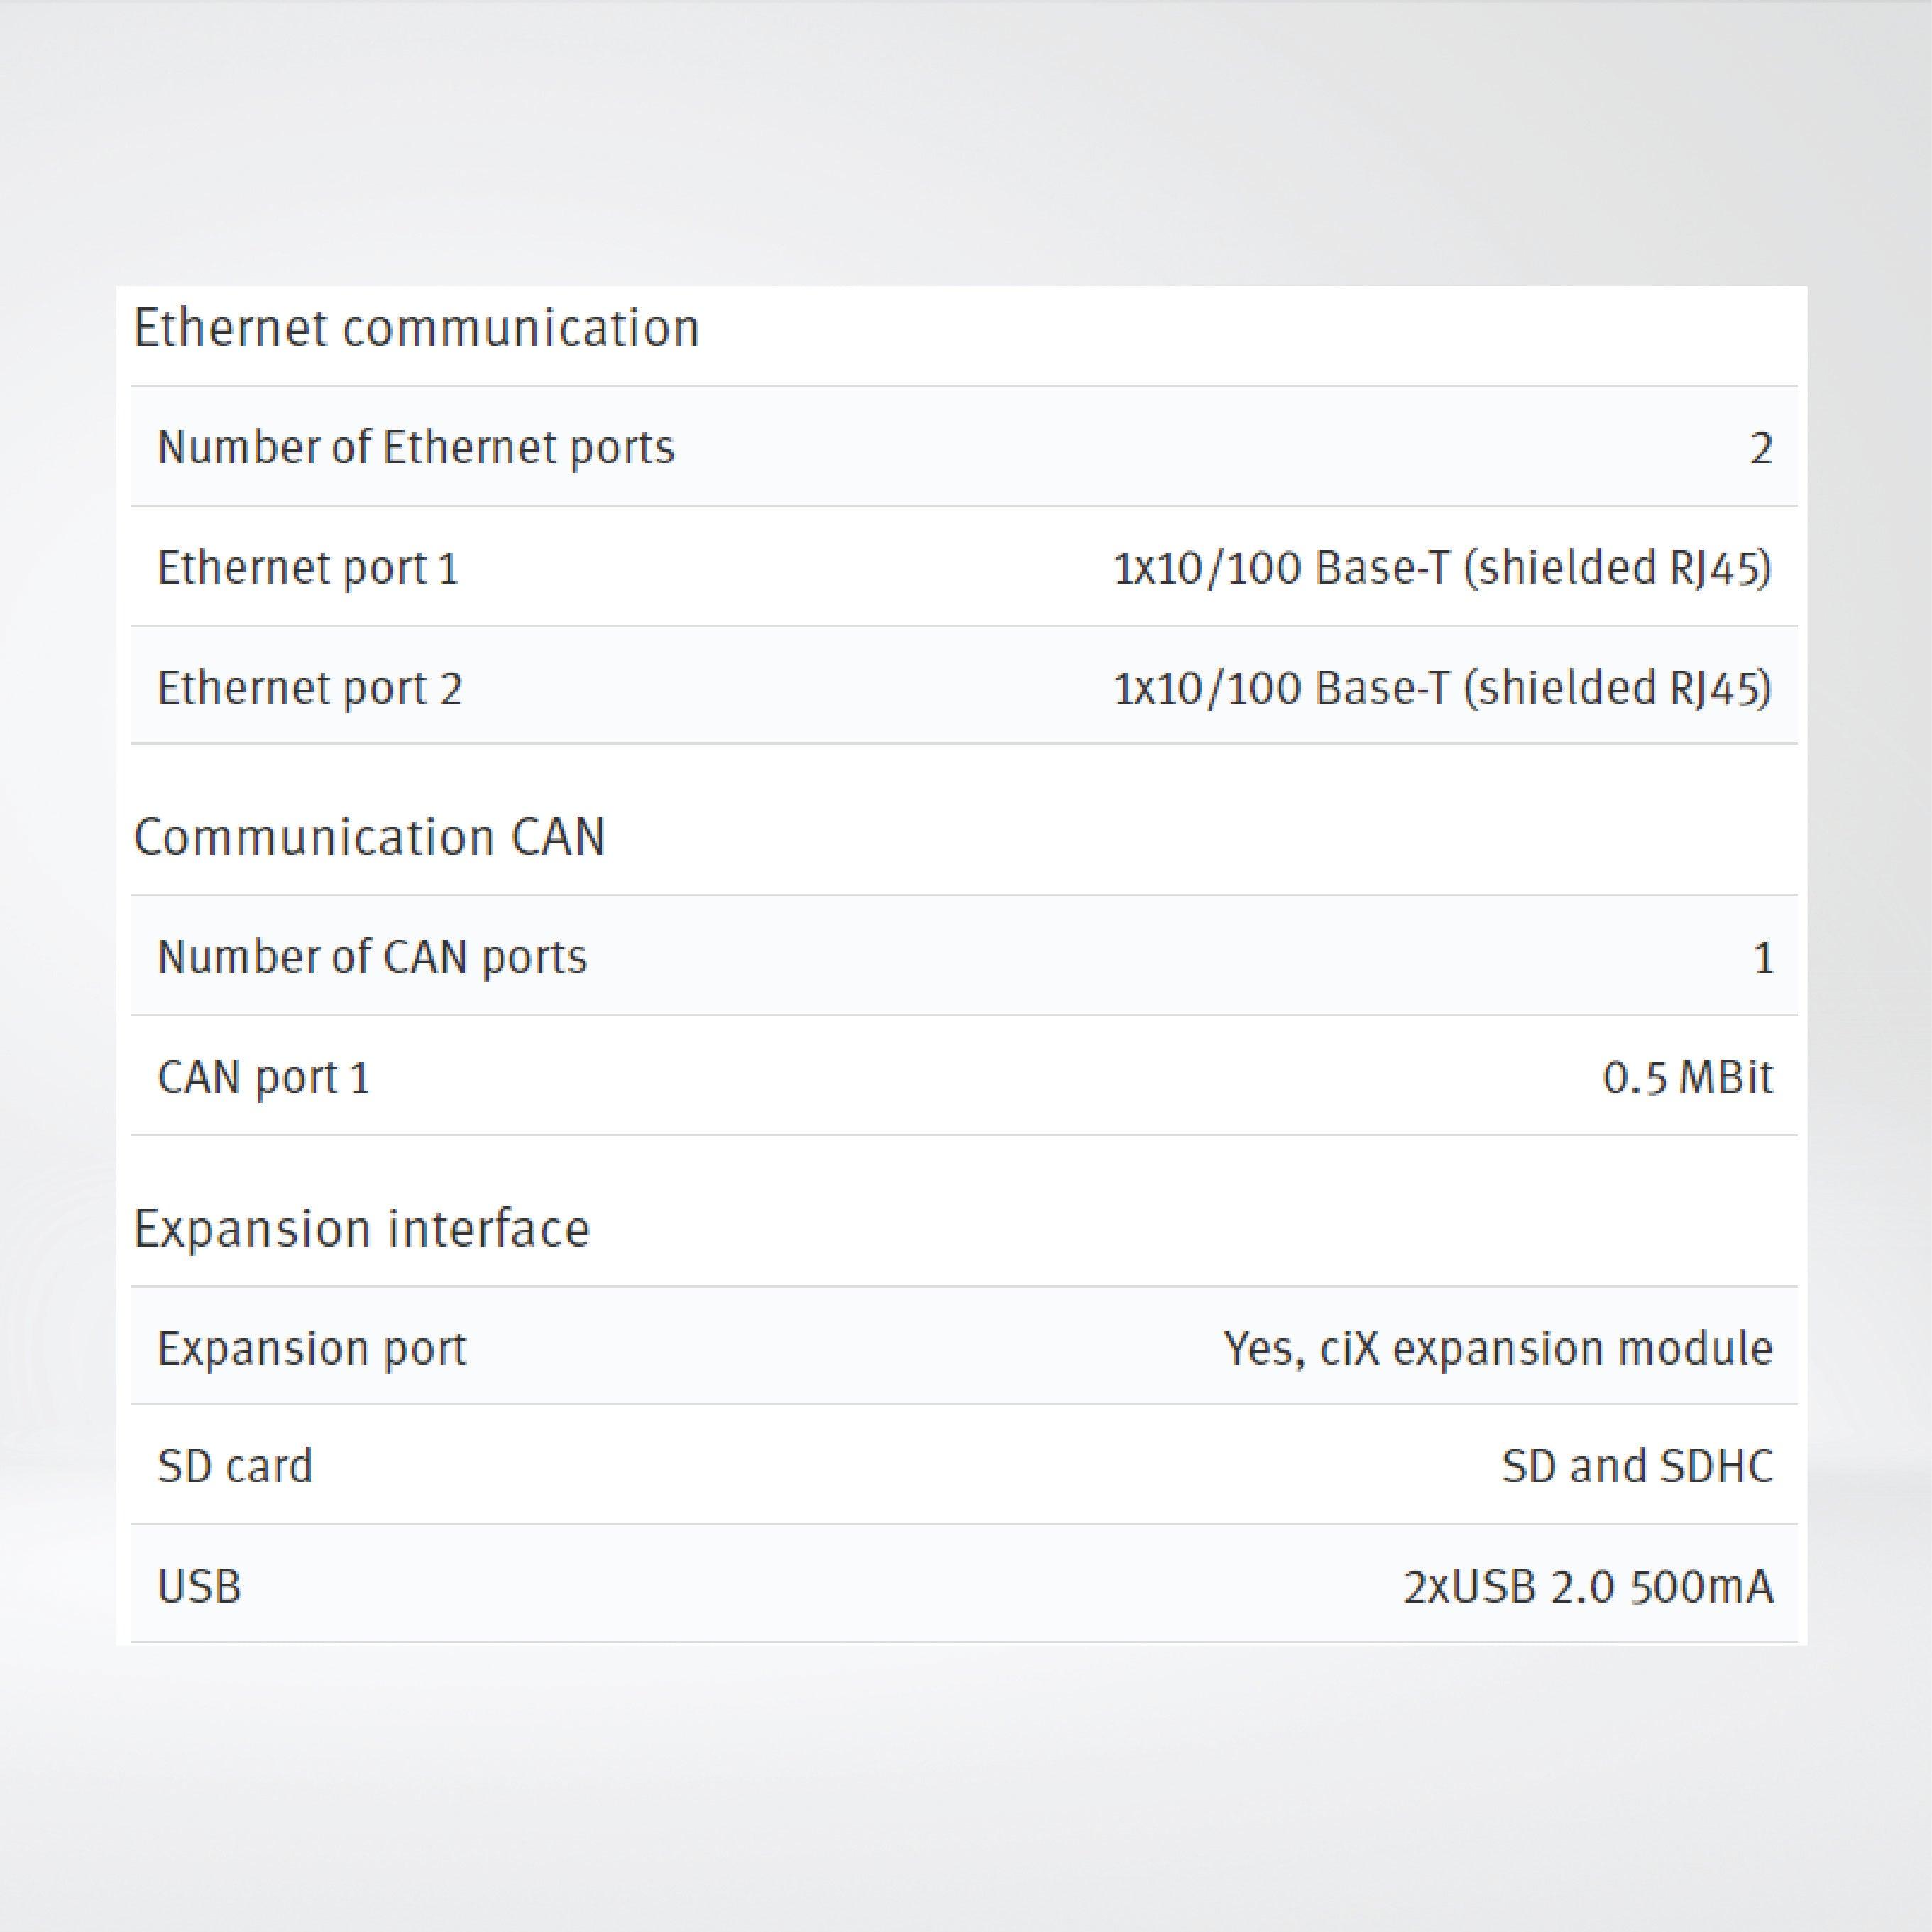
Task: Click the Expansion interface heading
Action: coord(361,1228)
